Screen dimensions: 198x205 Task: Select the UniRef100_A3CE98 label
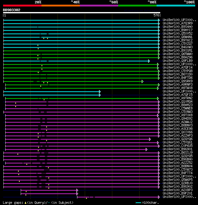point(178,129)
